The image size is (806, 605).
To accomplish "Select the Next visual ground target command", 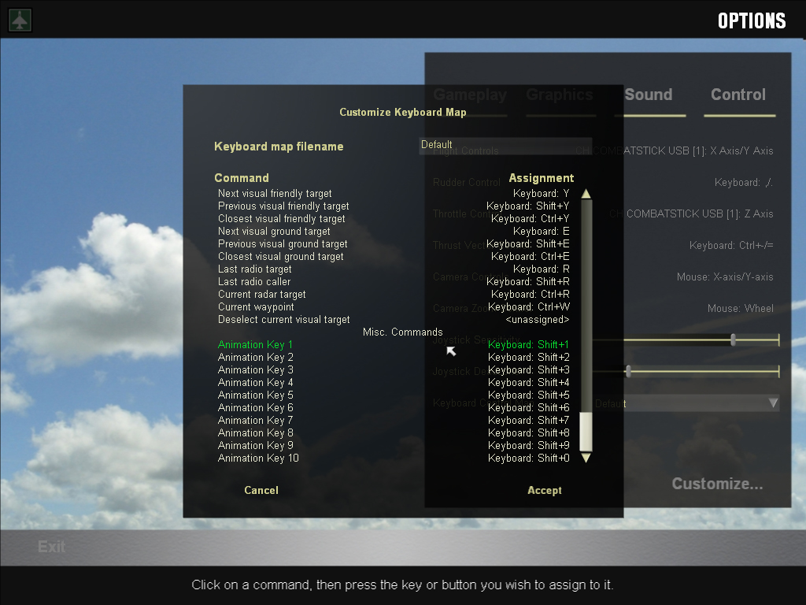I will [274, 232].
